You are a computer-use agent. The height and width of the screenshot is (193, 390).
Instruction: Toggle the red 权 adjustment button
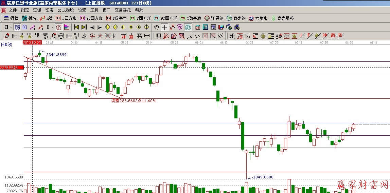point(58,27)
